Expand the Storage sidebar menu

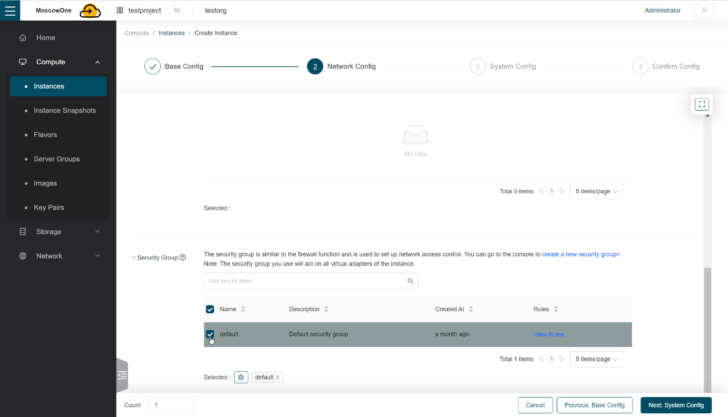click(x=58, y=232)
